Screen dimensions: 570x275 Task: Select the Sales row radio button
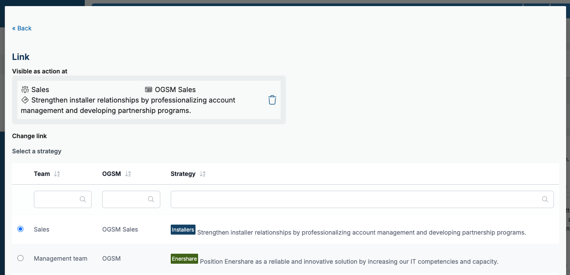coord(20,229)
